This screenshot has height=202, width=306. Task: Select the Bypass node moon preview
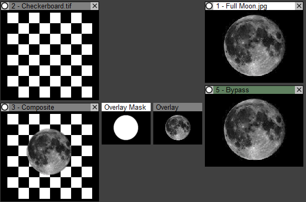254,130
